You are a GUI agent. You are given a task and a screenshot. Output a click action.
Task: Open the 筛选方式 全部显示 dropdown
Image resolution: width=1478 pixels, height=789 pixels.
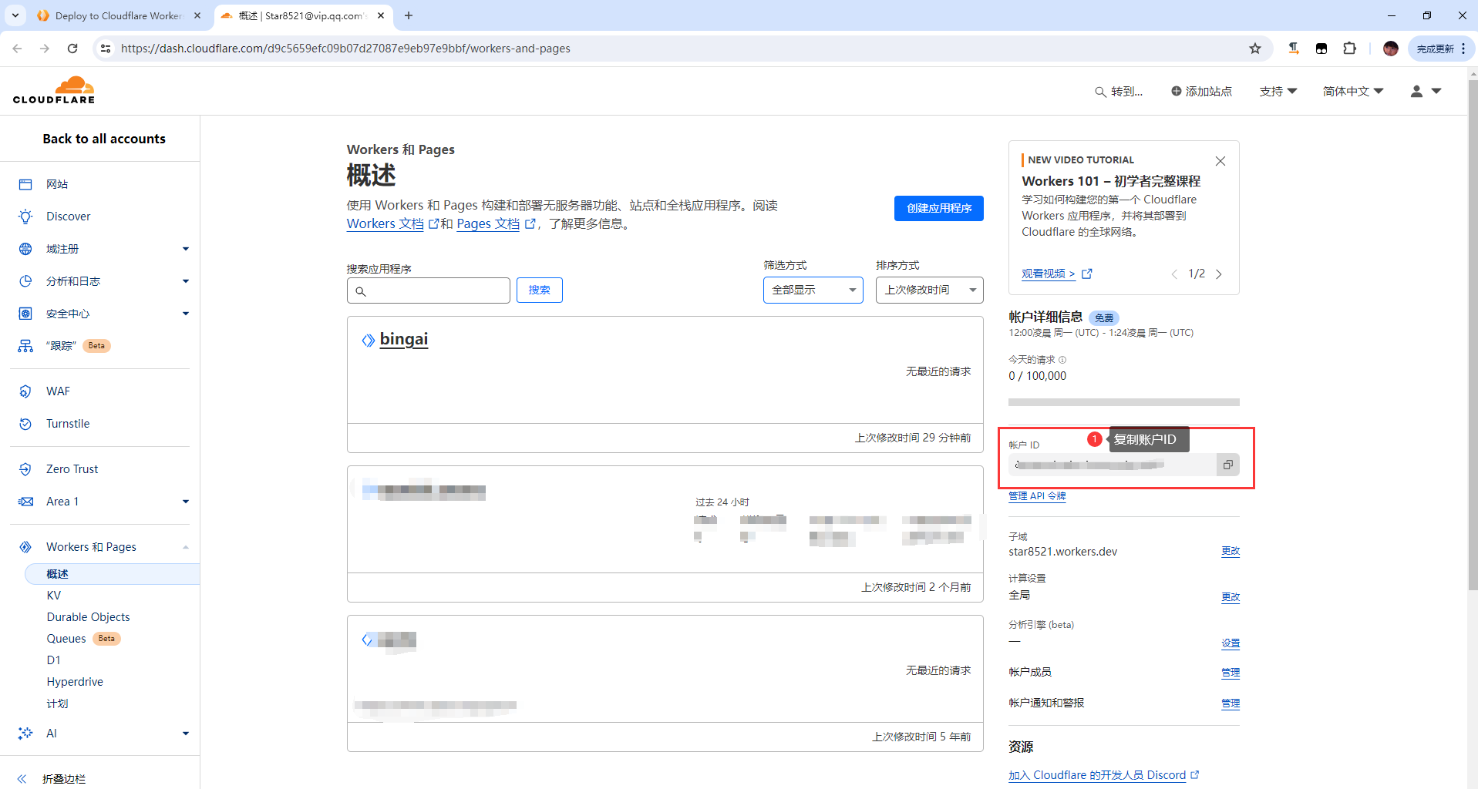click(x=813, y=290)
